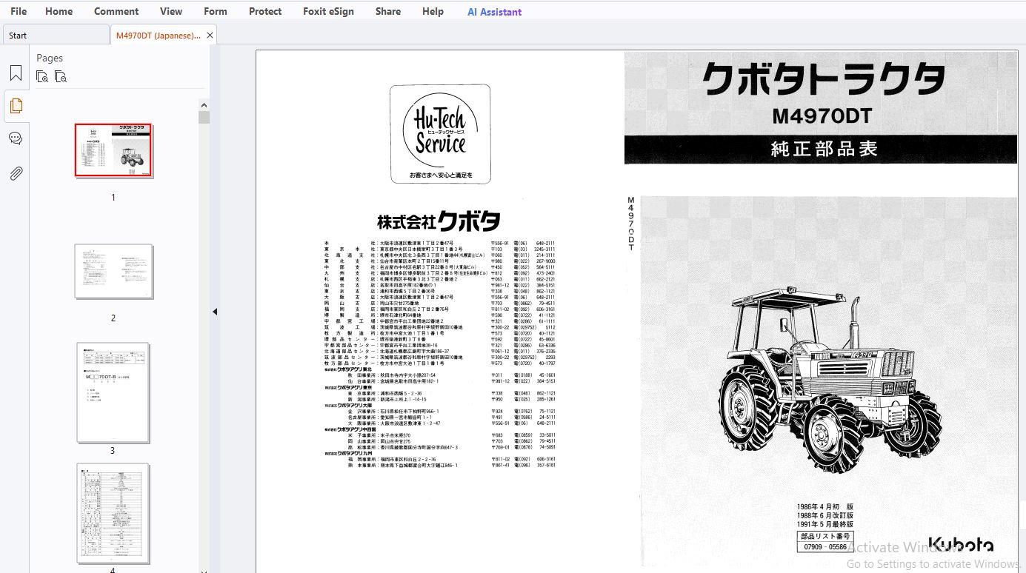1026x573 pixels.
Task: Click the thumbnail panel scrollbar handle
Action: [204, 117]
